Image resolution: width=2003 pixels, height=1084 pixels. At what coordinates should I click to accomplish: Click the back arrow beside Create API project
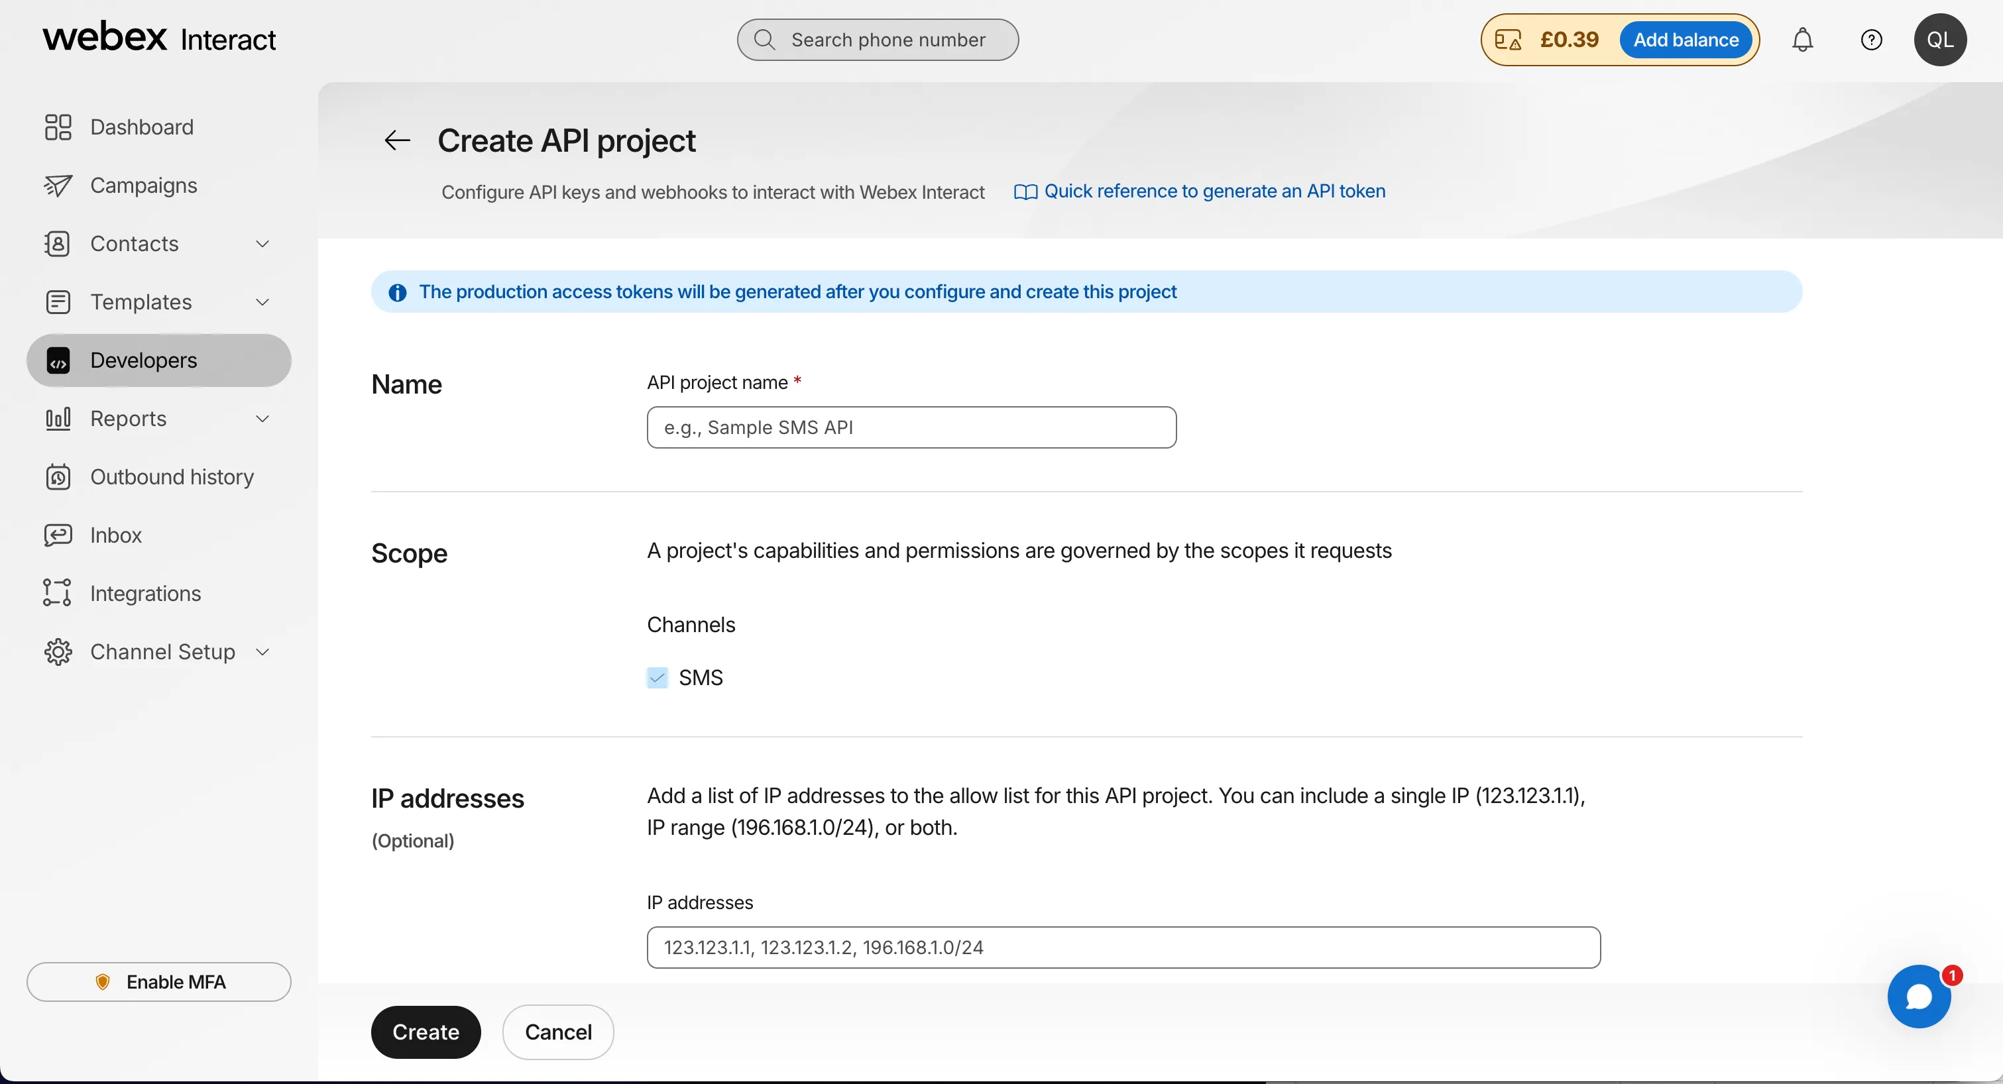pos(397,140)
